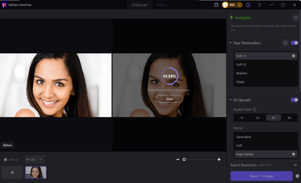Turn off the AI Upscale toggle
Image resolution: width=301 pixels, height=183 pixels.
(x=294, y=100)
